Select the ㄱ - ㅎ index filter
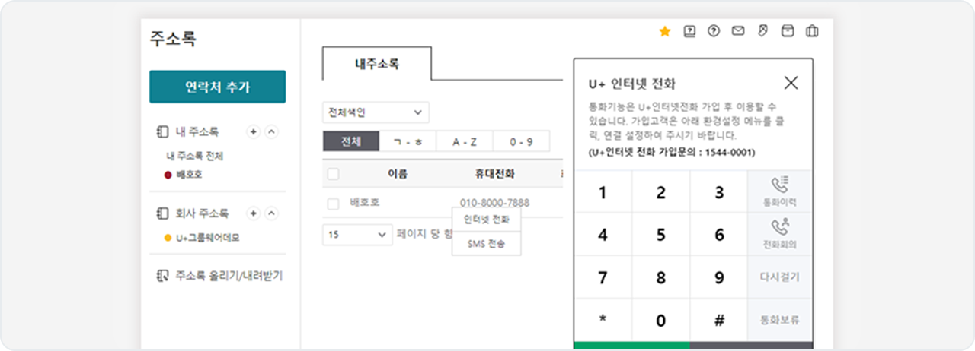Viewport: 975px width, 351px height. tap(408, 141)
